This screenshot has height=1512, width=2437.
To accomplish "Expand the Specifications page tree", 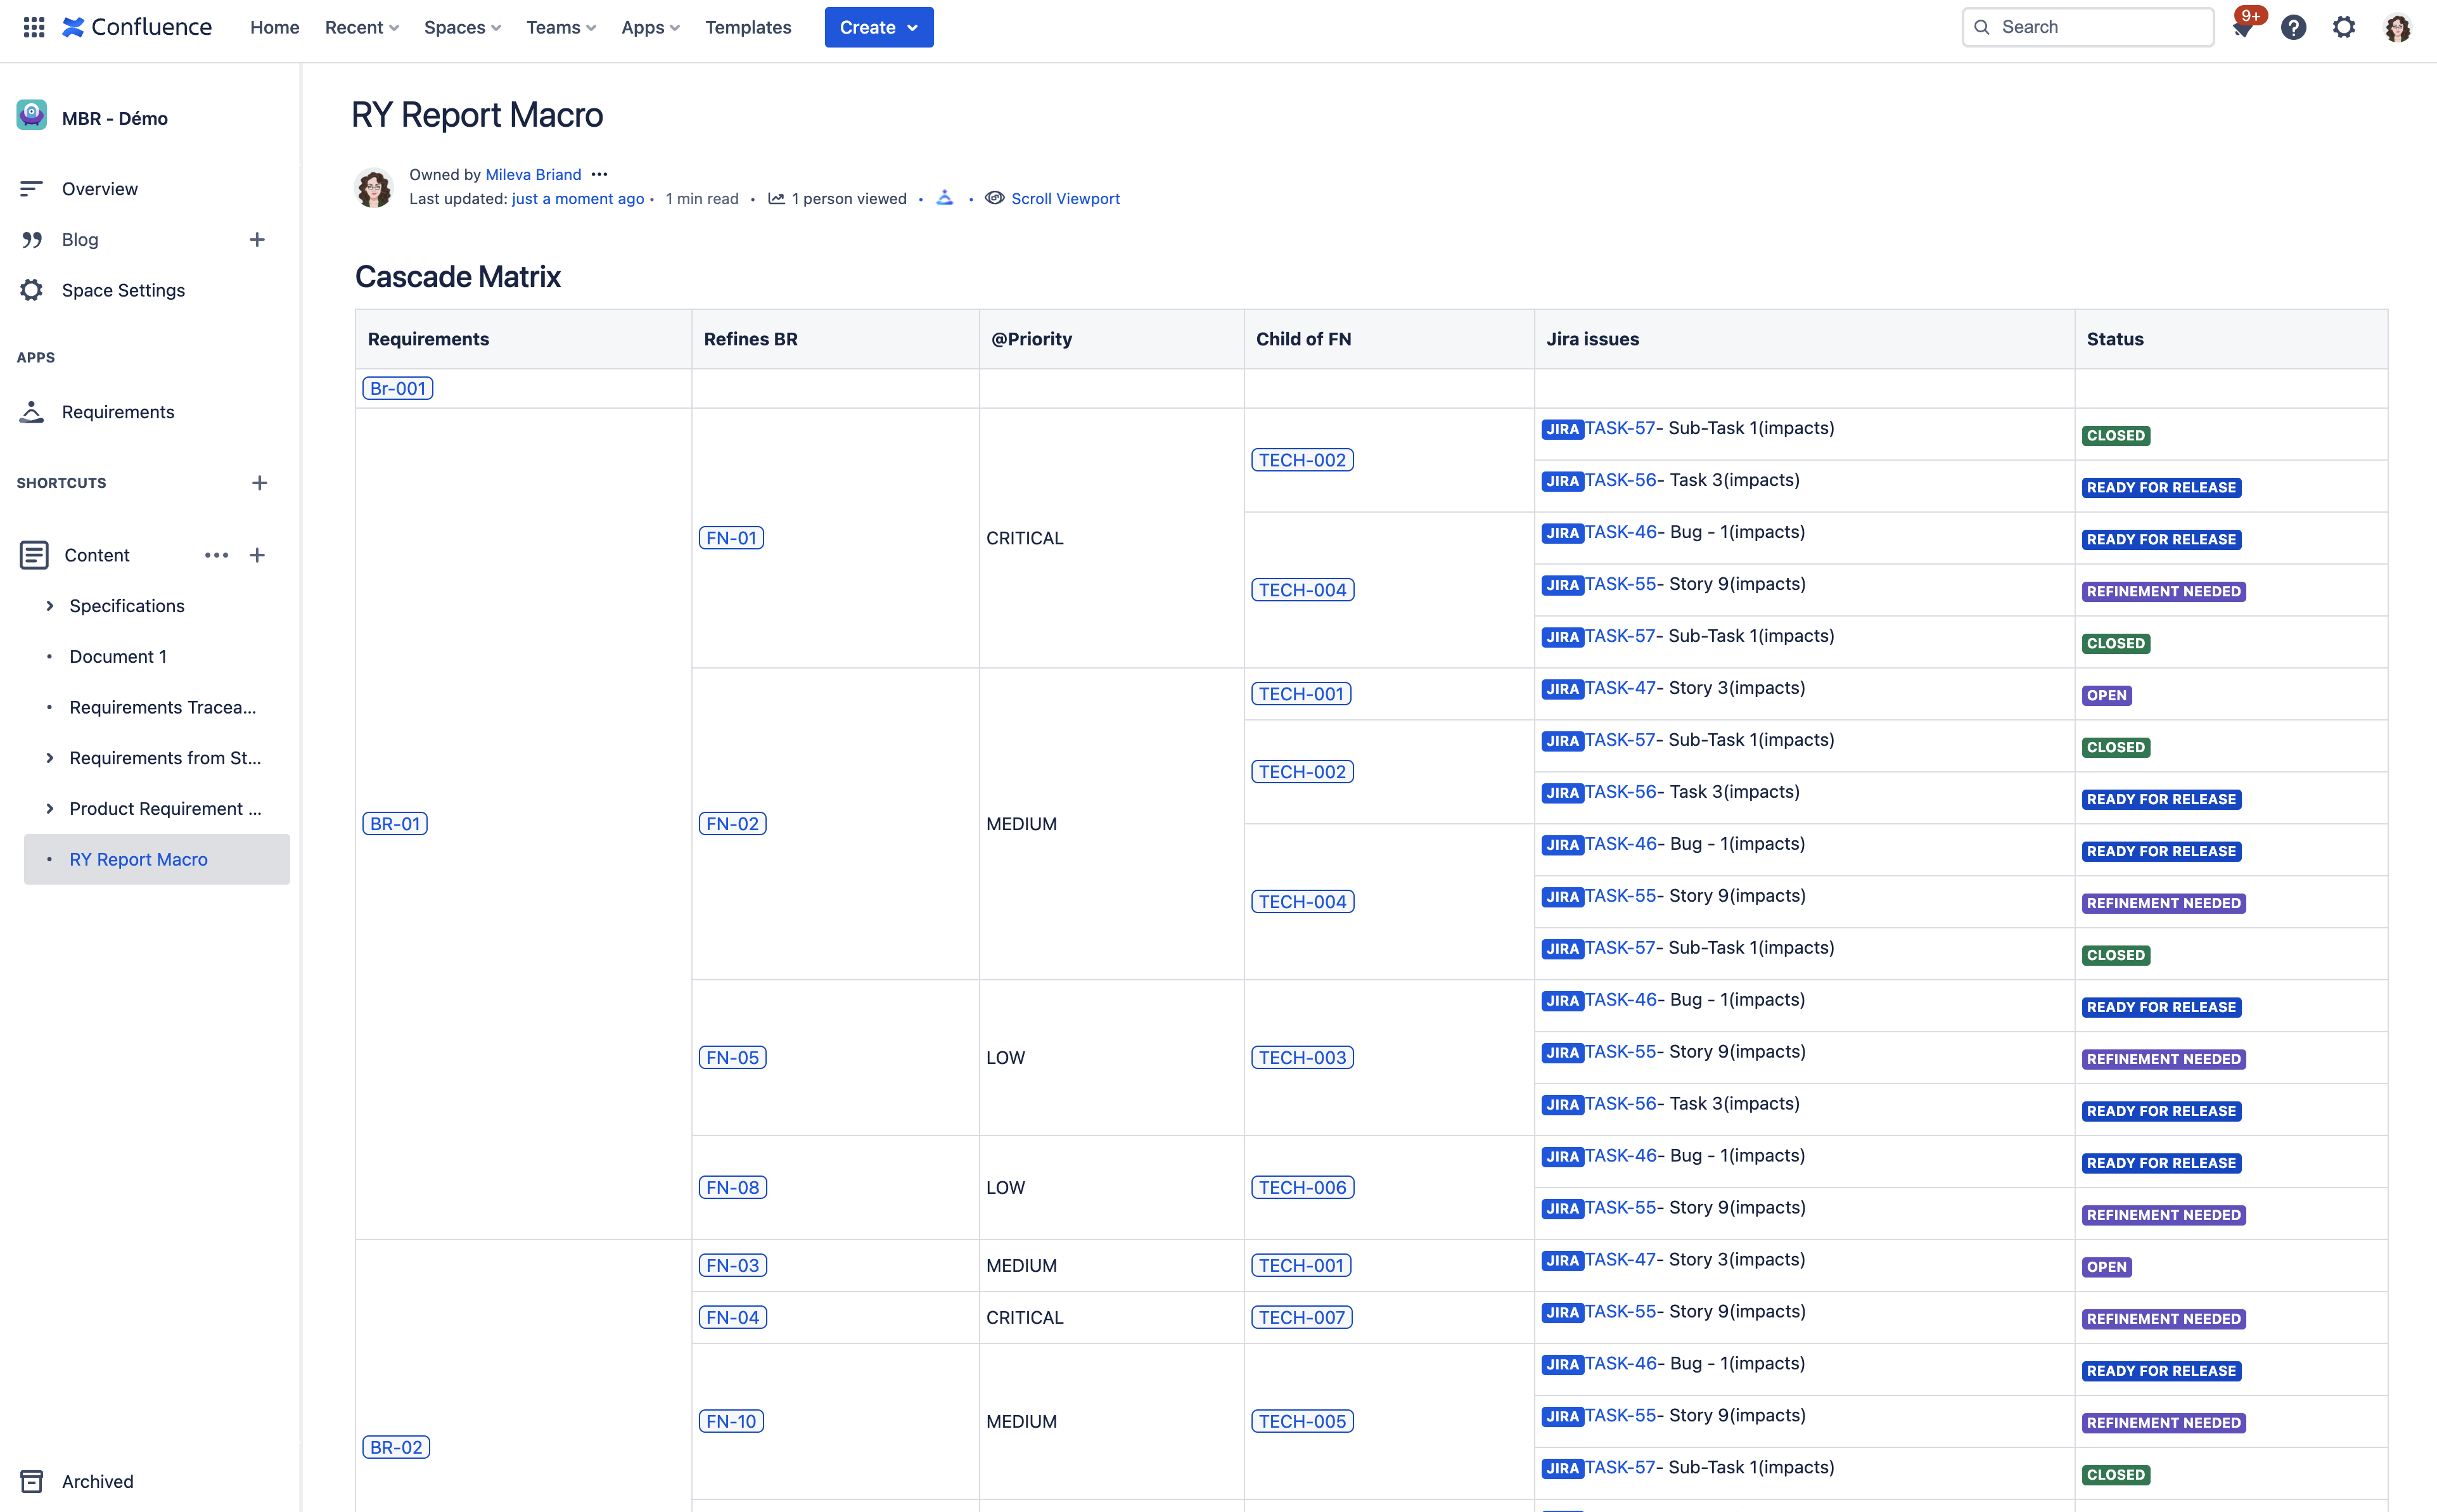I will [x=49, y=606].
